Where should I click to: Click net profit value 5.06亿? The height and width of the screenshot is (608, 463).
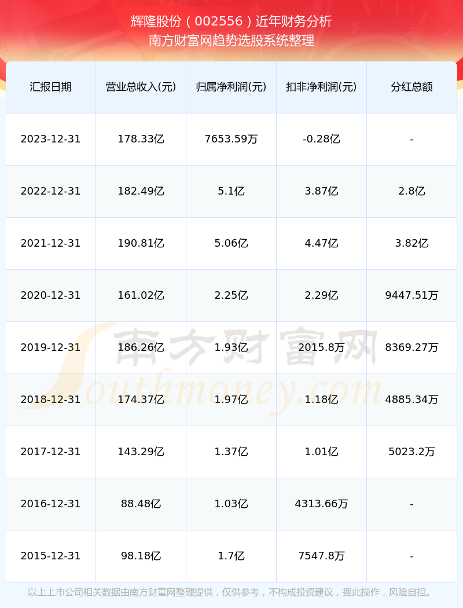click(231, 243)
